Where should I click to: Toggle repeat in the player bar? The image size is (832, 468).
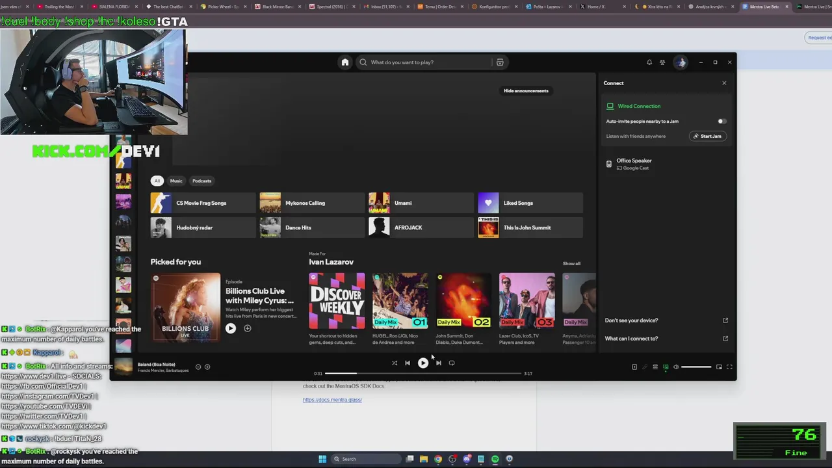click(x=452, y=363)
